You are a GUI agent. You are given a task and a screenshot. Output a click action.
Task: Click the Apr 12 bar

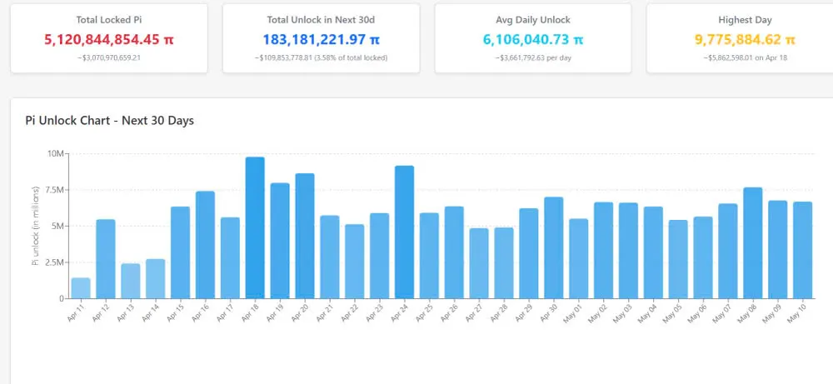click(106, 259)
